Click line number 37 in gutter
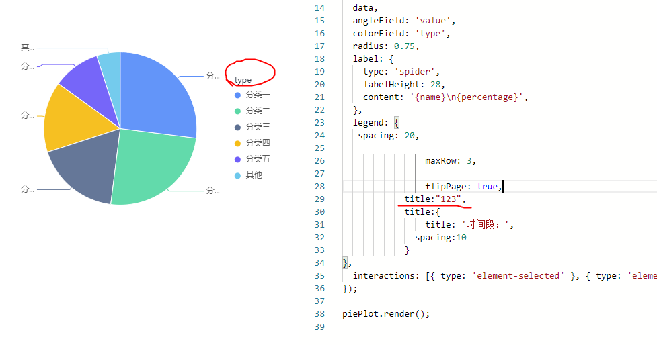Image resolution: width=657 pixels, height=345 pixels. coord(319,301)
